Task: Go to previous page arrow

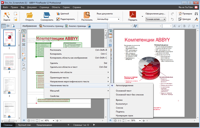Action: pyautogui.click(x=68, y=125)
